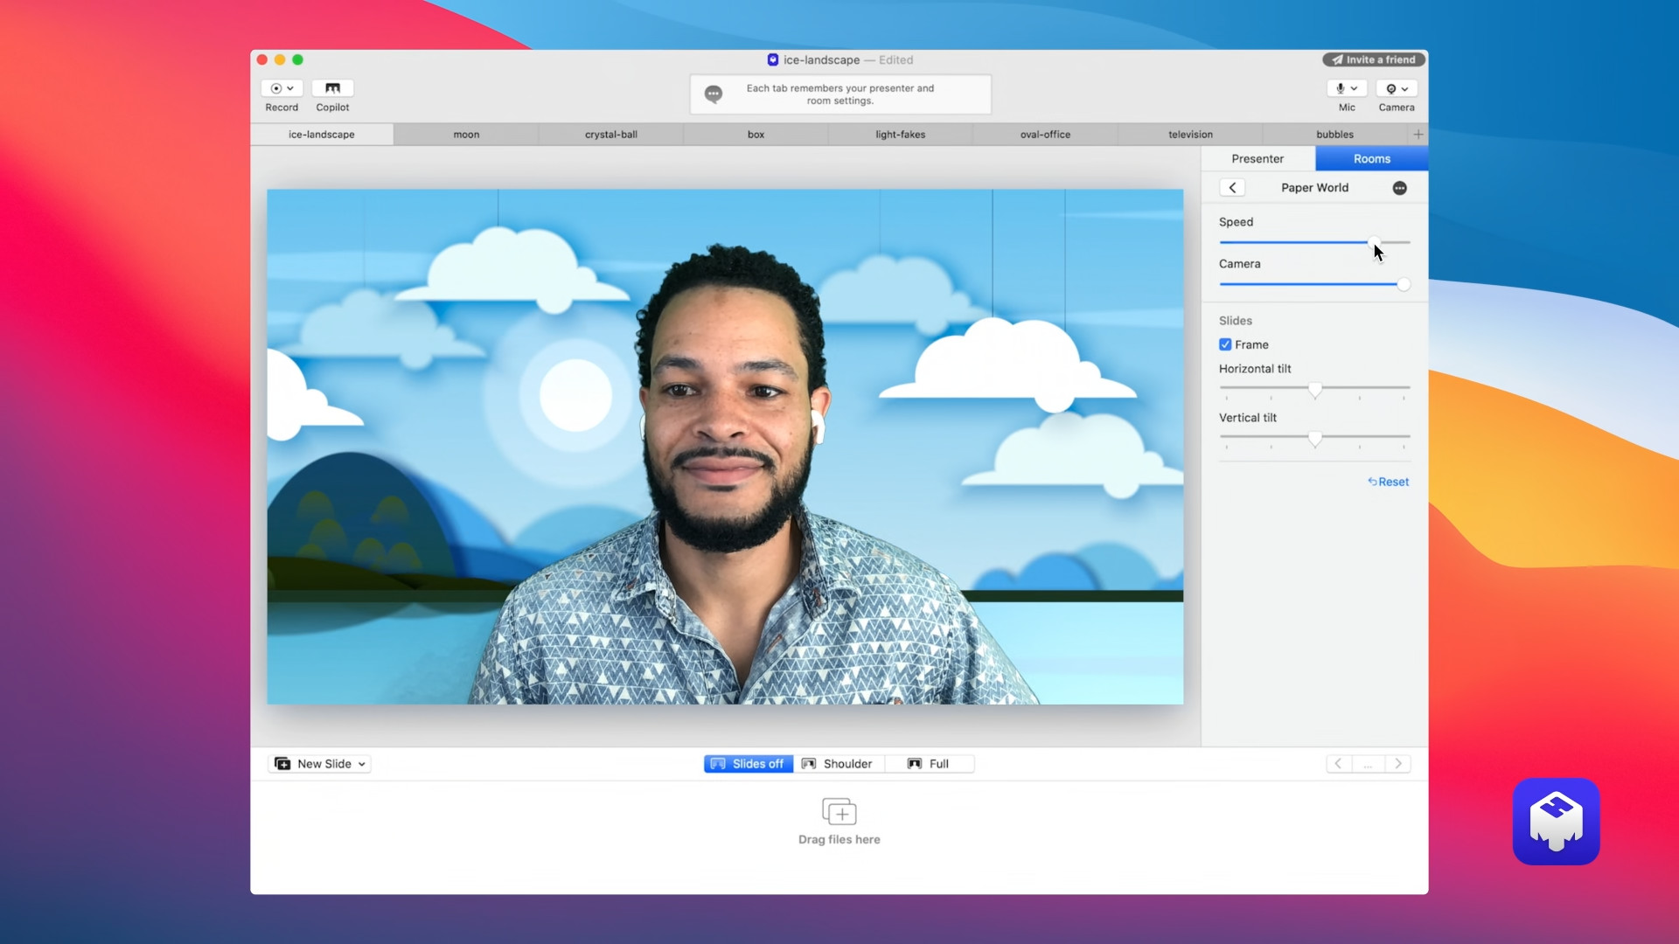The image size is (1679, 944).
Task: Go back using the left arrow above Paper World
Action: click(x=1233, y=187)
